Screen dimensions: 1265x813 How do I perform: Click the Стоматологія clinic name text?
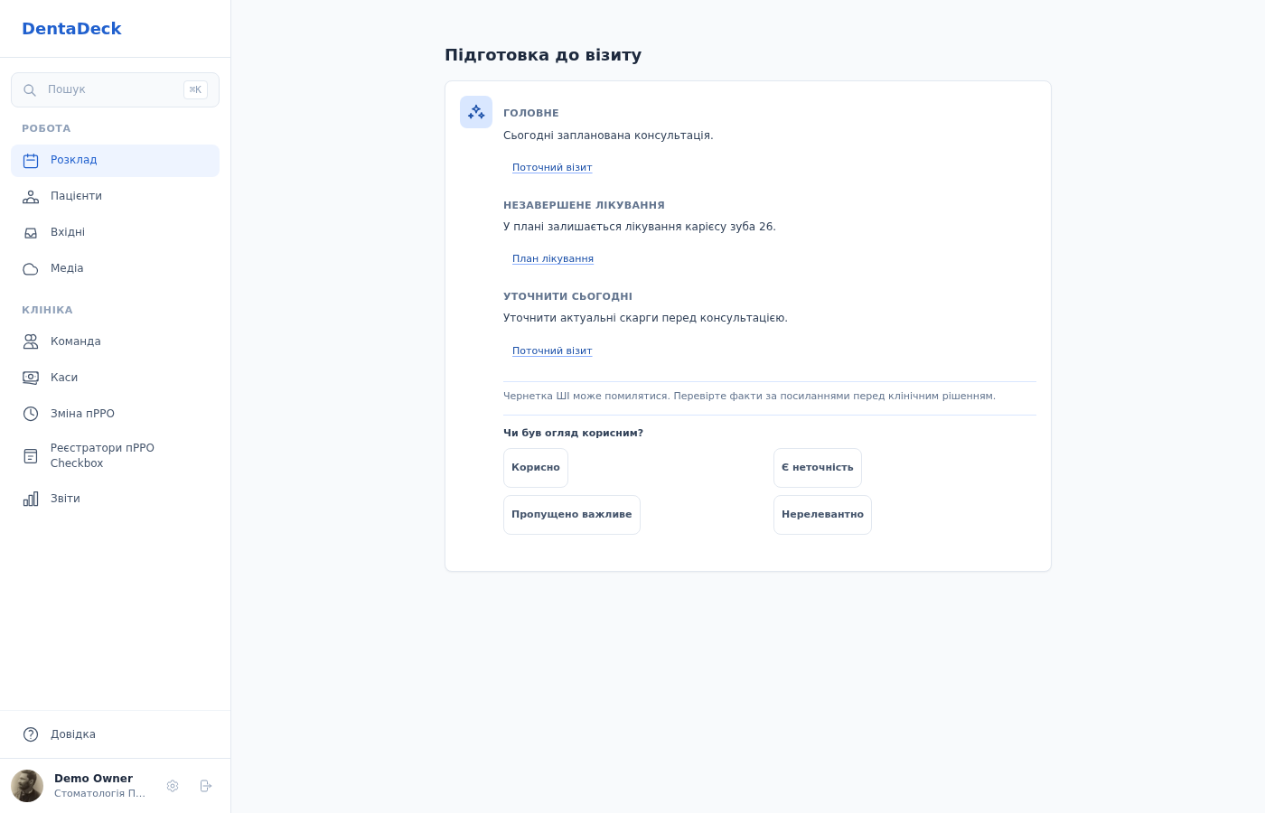[x=99, y=794]
